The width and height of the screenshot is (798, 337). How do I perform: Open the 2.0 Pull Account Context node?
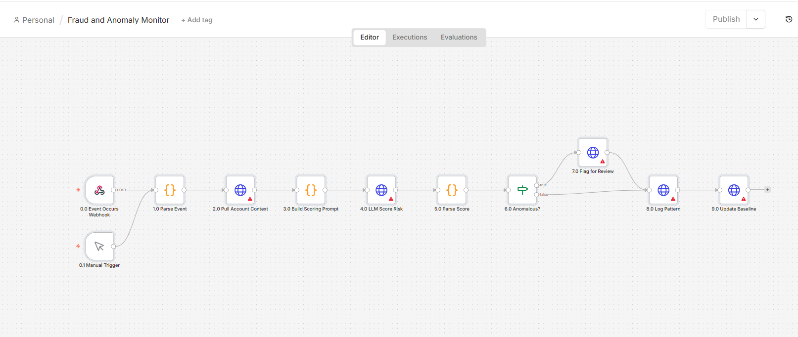point(240,190)
